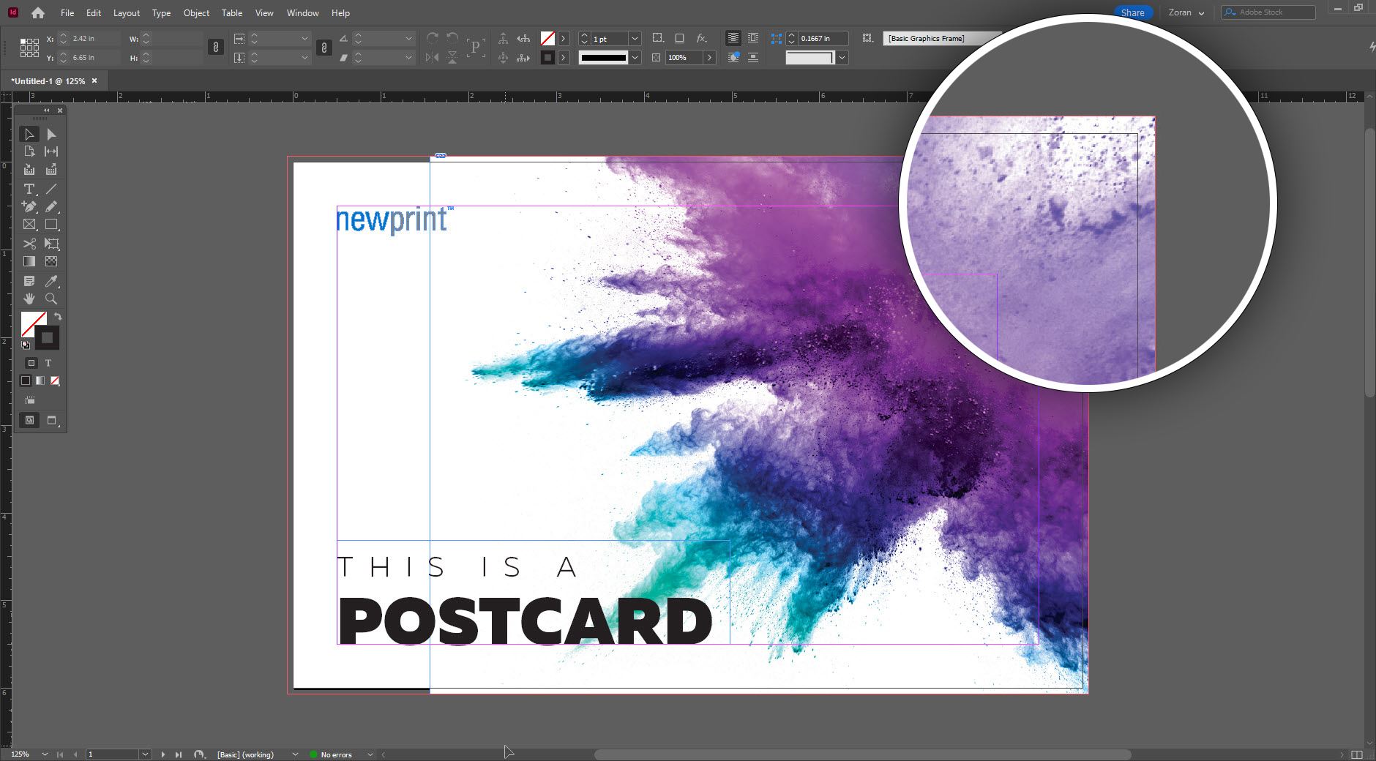Select the Rectangle tool
This screenshot has height=761, width=1376.
(x=51, y=225)
